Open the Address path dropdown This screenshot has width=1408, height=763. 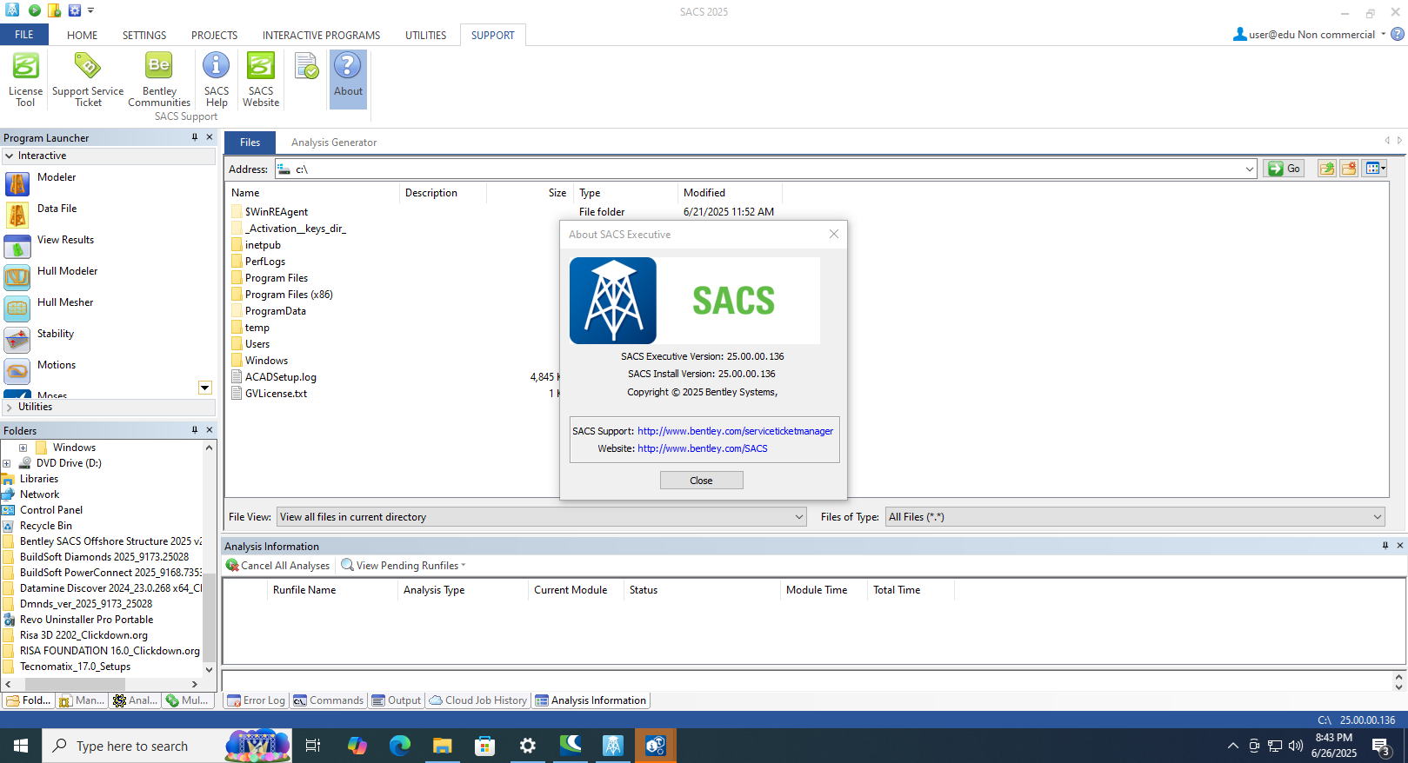point(1250,169)
